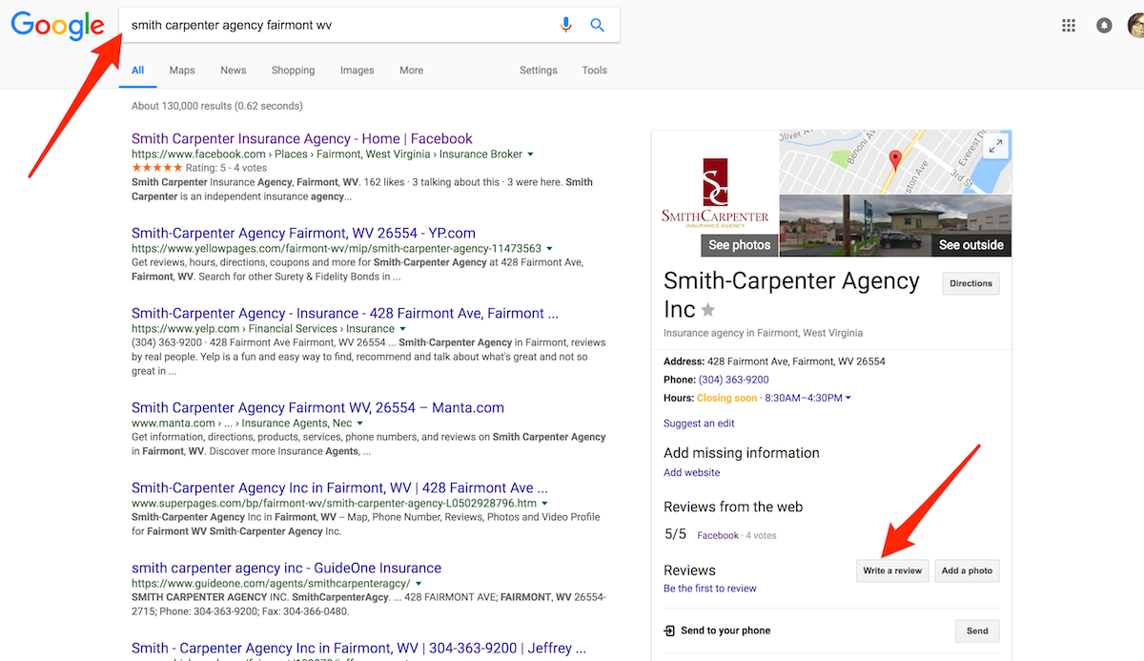Image resolution: width=1144 pixels, height=661 pixels.
Task: Click the Google logo
Action: tap(57, 26)
